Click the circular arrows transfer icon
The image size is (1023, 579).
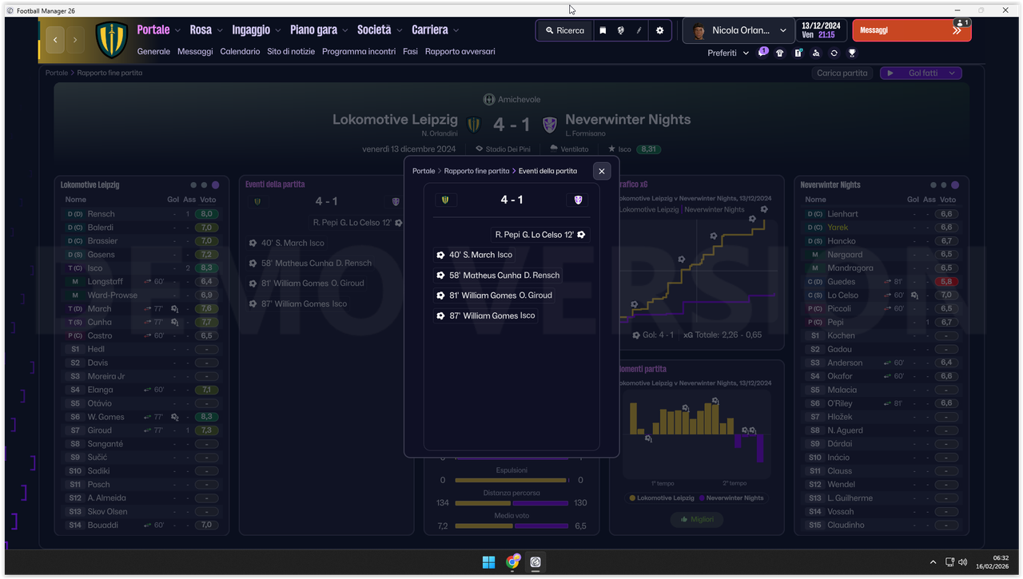point(834,54)
